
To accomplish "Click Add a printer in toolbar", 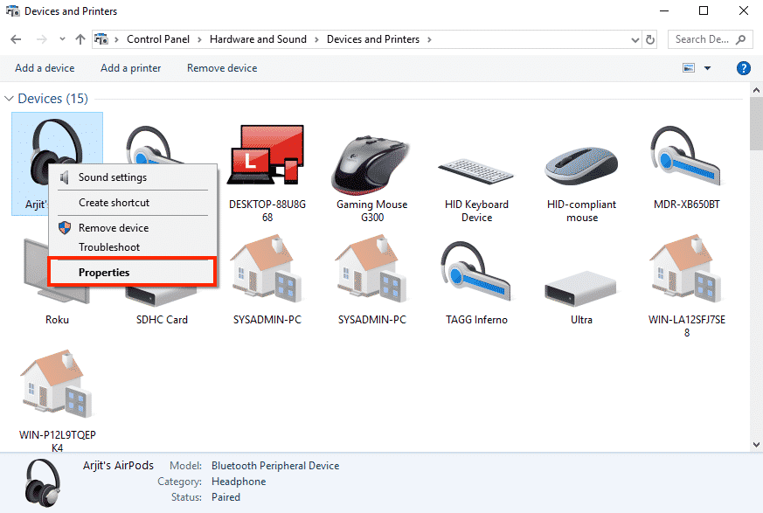I will pyautogui.click(x=130, y=68).
